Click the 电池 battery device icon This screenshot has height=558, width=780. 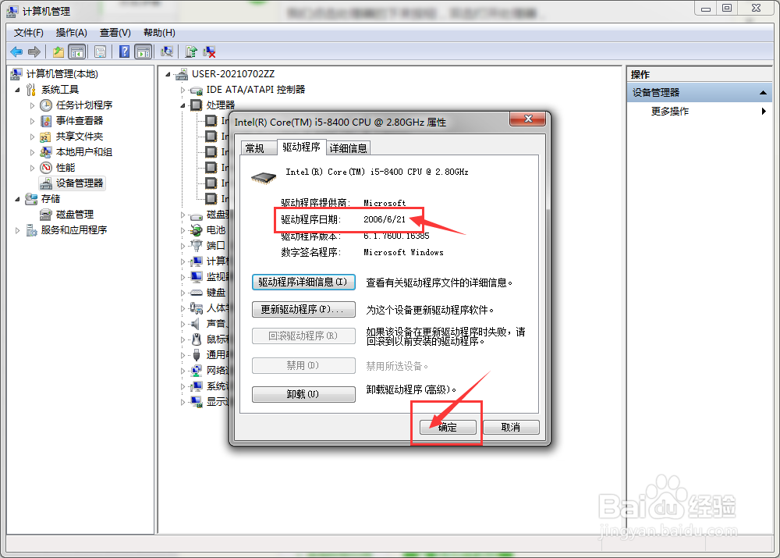pyautogui.click(x=197, y=230)
